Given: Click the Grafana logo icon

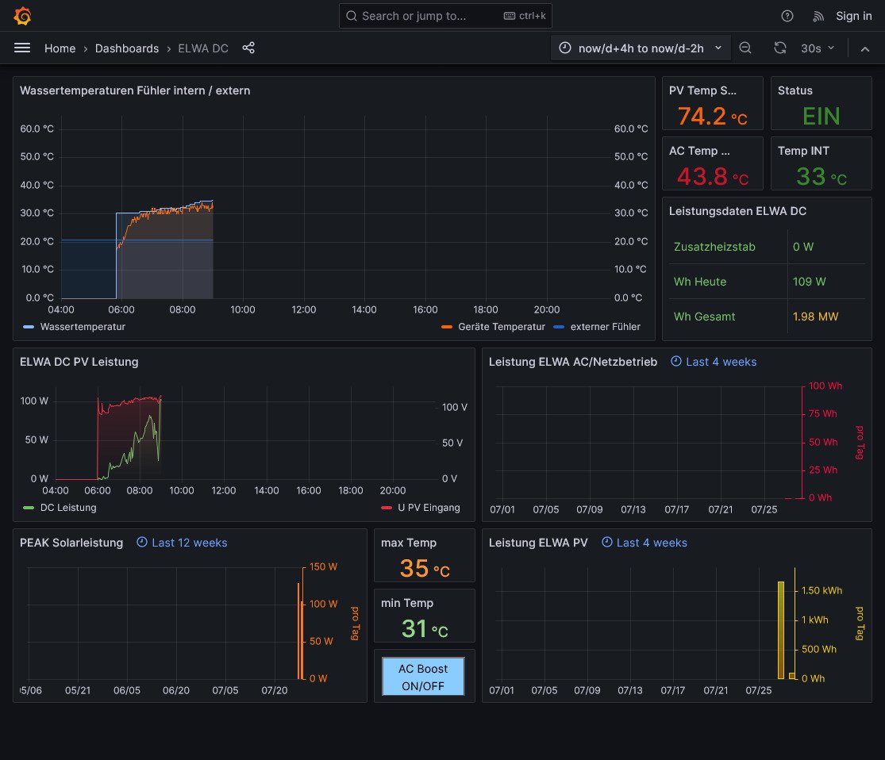Looking at the screenshot, I should [x=22, y=16].
